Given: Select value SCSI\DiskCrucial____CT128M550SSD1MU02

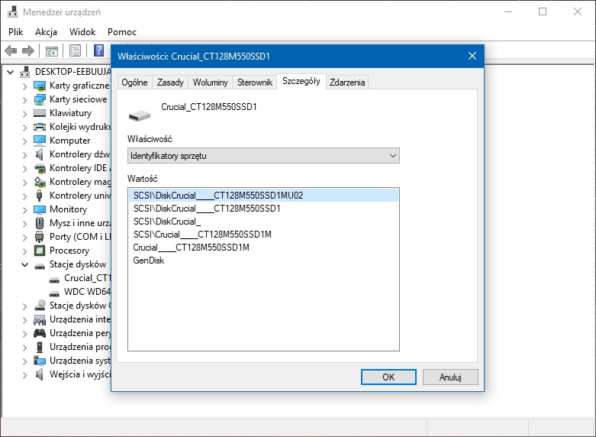Looking at the screenshot, I should [x=263, y=196].
